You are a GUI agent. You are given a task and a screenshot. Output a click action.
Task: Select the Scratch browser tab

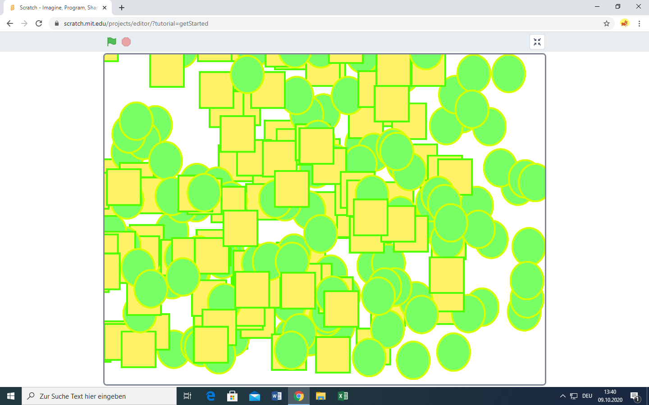[x=57, y=8]
